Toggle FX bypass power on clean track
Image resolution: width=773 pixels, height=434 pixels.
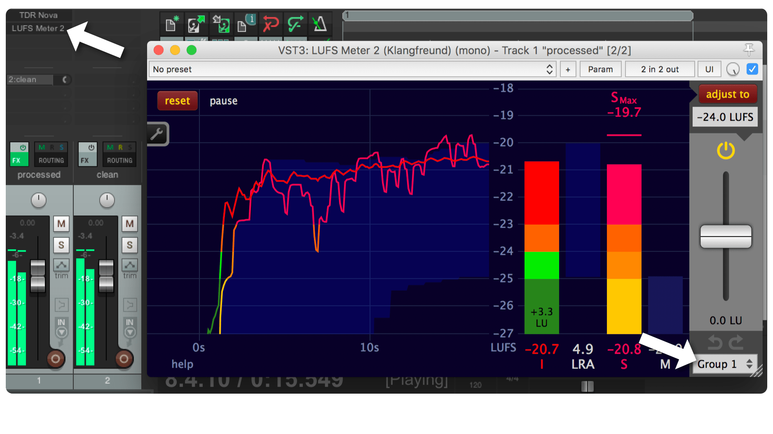click(x=91, y=147)
